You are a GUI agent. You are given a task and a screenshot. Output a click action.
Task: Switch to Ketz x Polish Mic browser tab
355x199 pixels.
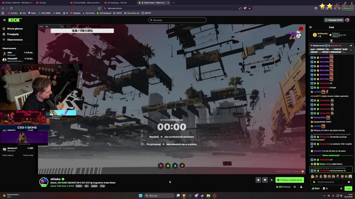17,3
